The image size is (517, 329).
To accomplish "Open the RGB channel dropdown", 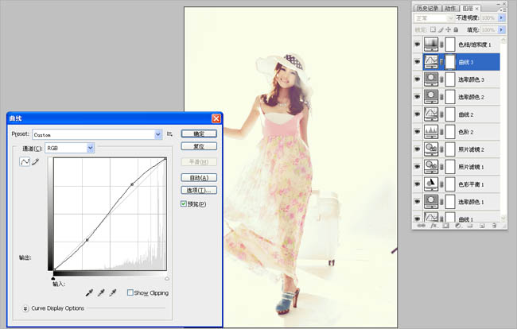I will coord(90,148).
